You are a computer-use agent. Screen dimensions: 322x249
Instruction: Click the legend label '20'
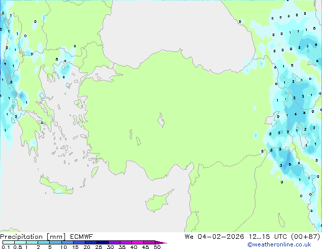[x=87, y=247]
